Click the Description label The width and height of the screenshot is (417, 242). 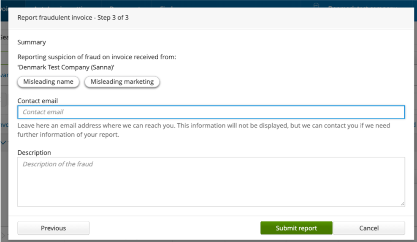(34, 152)
